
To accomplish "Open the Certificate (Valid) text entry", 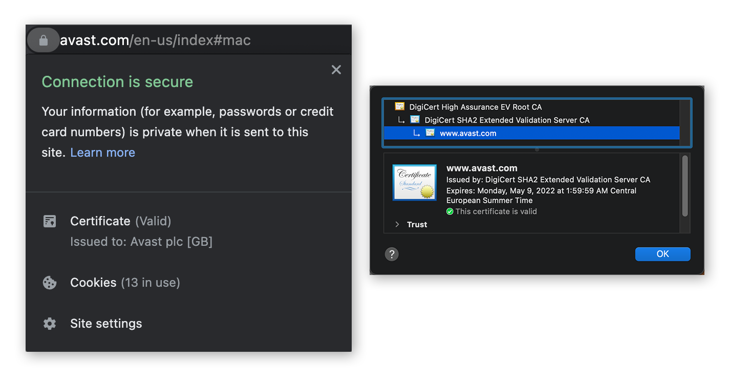I will pyautogui.click(x=120, y=221).
